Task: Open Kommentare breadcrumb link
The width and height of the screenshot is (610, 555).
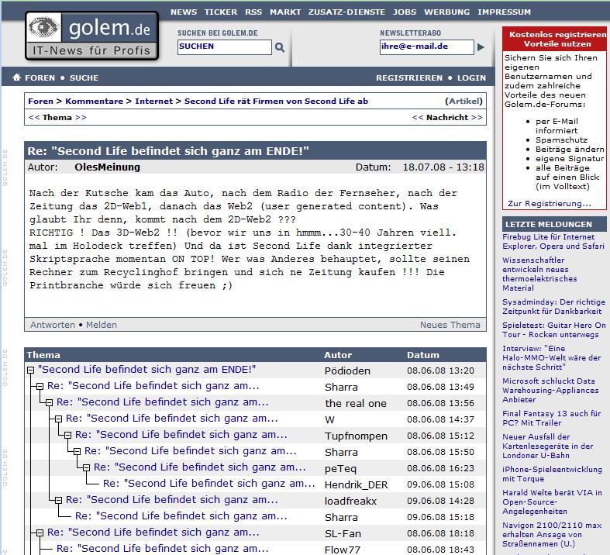Action: [94, 101]
